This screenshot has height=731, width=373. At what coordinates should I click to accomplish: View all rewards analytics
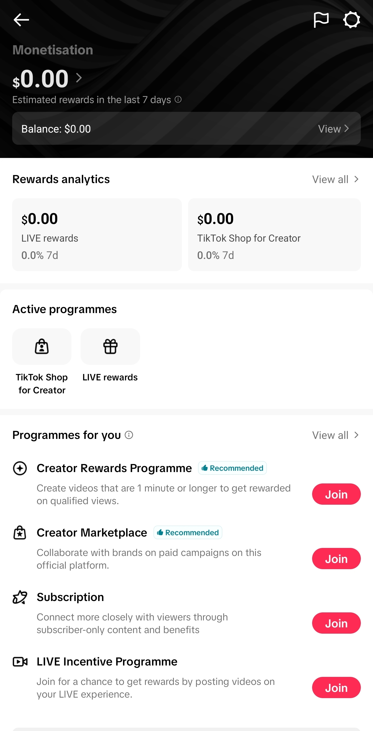pyautogui.click(x=335, y=179)
